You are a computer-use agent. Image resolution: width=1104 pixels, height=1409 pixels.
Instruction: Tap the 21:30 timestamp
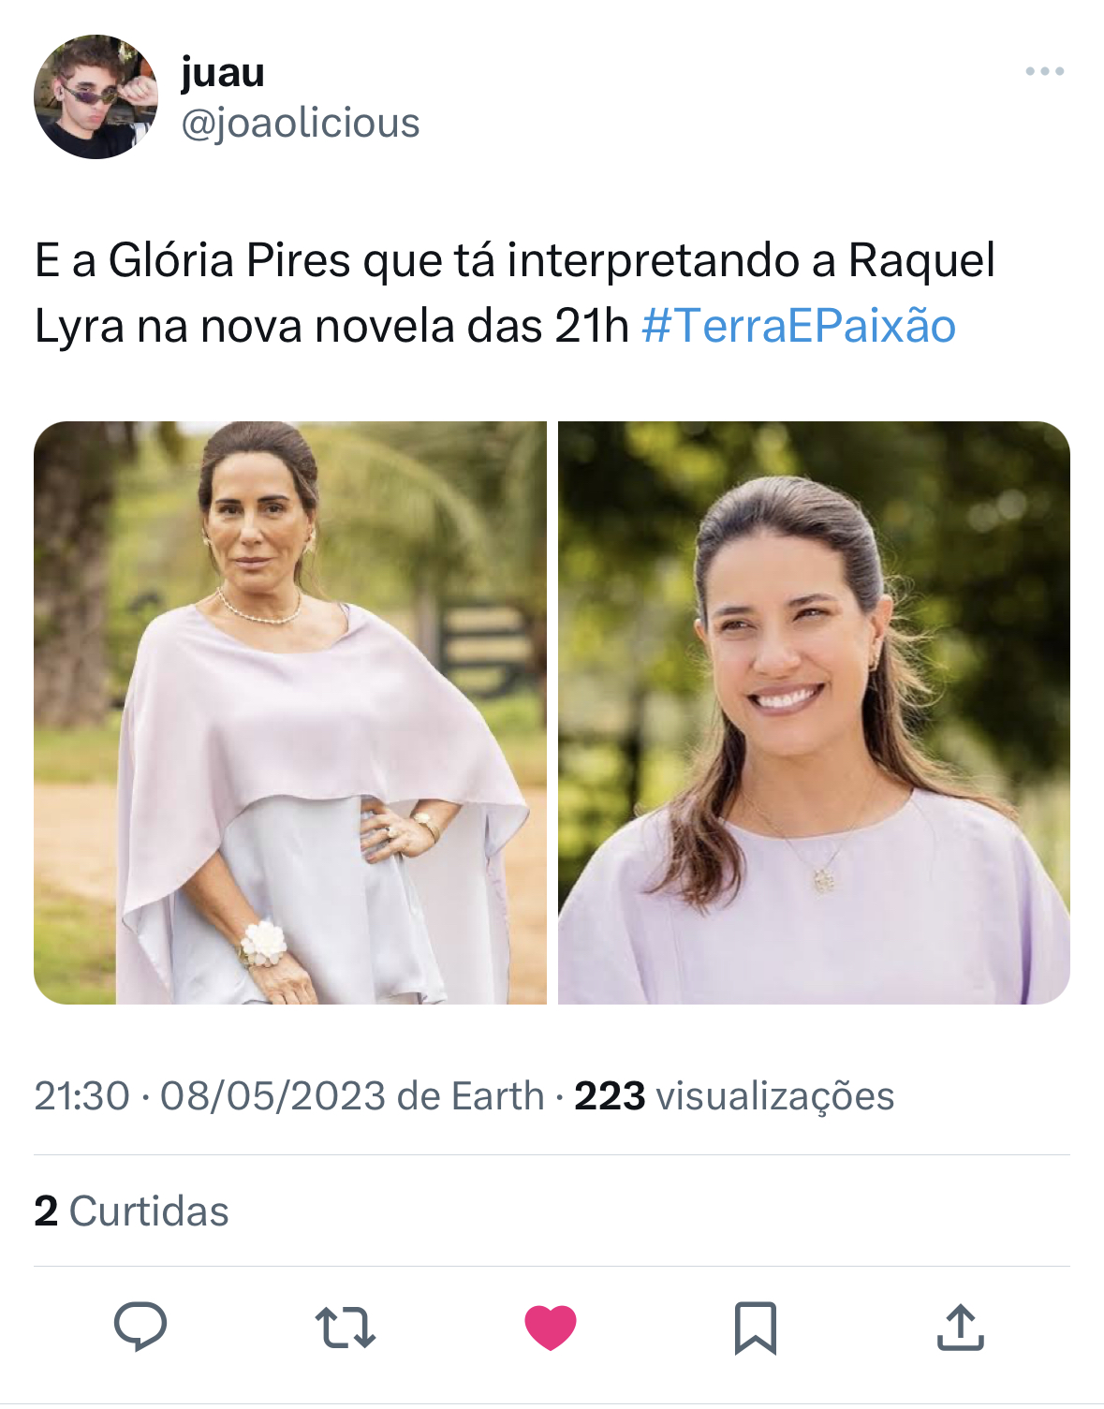click(x=82, y=1095)
